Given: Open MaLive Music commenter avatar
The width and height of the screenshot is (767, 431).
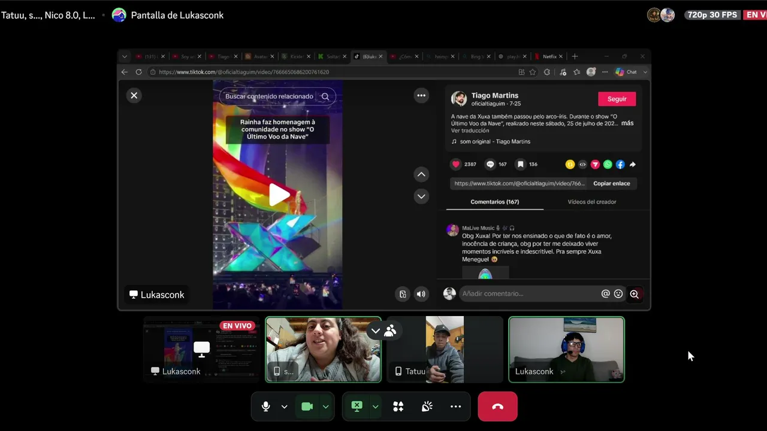Looking at the screenshot, I should [x=452, y=230].
